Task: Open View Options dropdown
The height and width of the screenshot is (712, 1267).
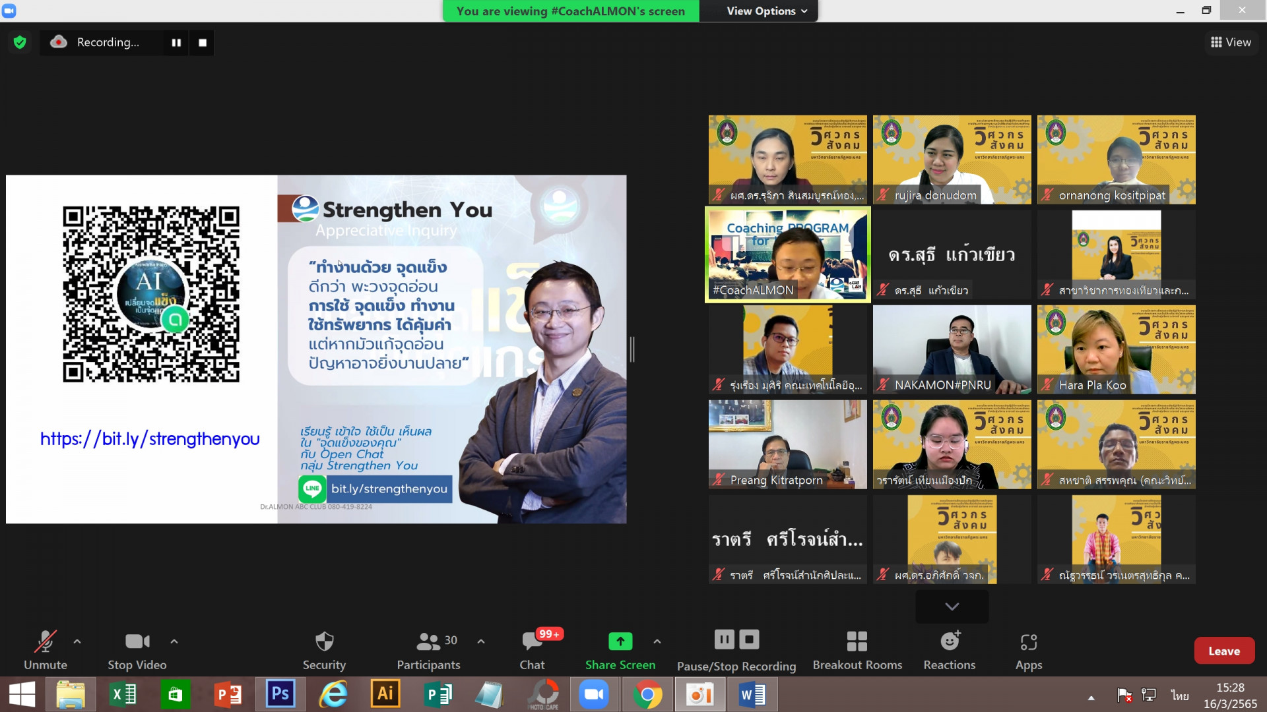Action: (767, 11)
